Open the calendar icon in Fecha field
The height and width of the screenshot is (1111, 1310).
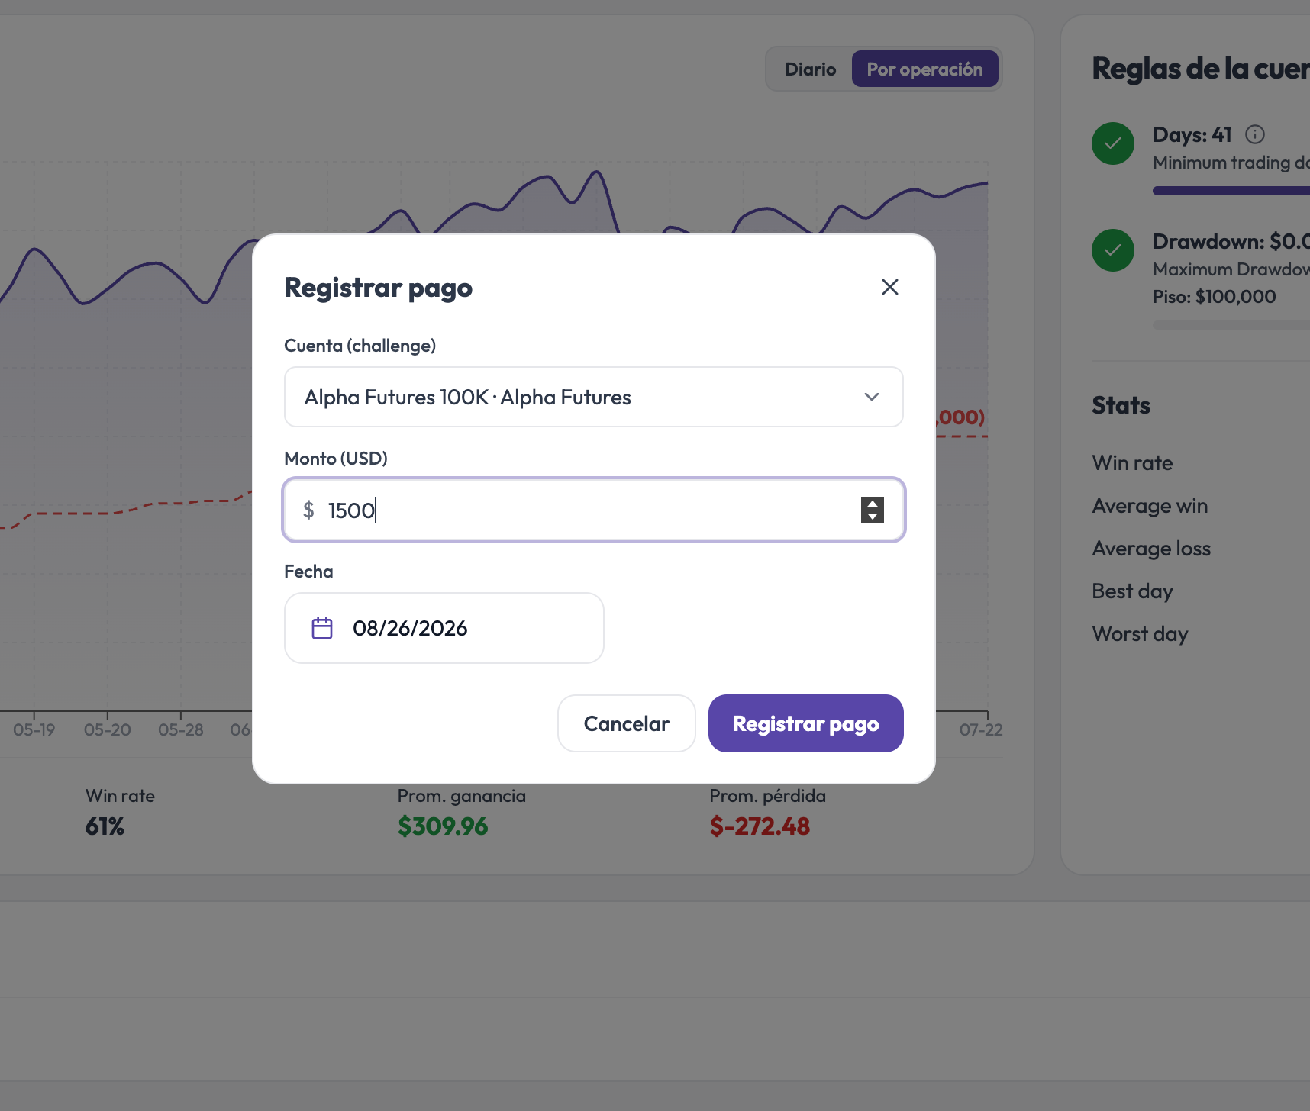[x=322, y=628]
